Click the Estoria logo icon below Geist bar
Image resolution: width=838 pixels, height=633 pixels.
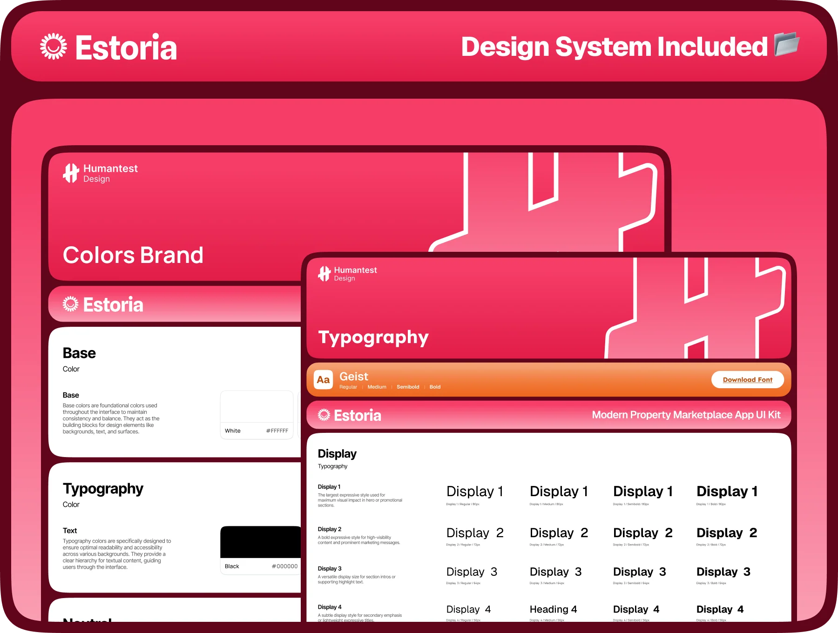(x=324, y=415)
